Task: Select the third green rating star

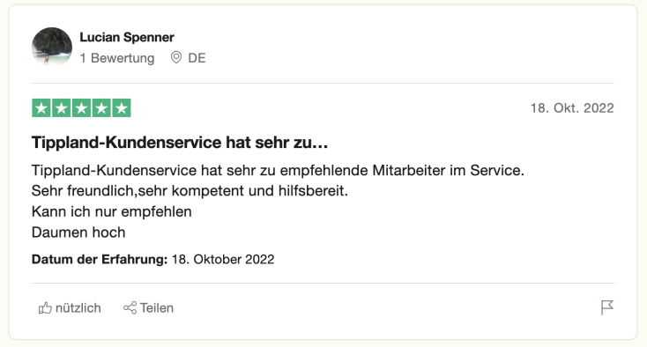Action: (x=81, y=108)
